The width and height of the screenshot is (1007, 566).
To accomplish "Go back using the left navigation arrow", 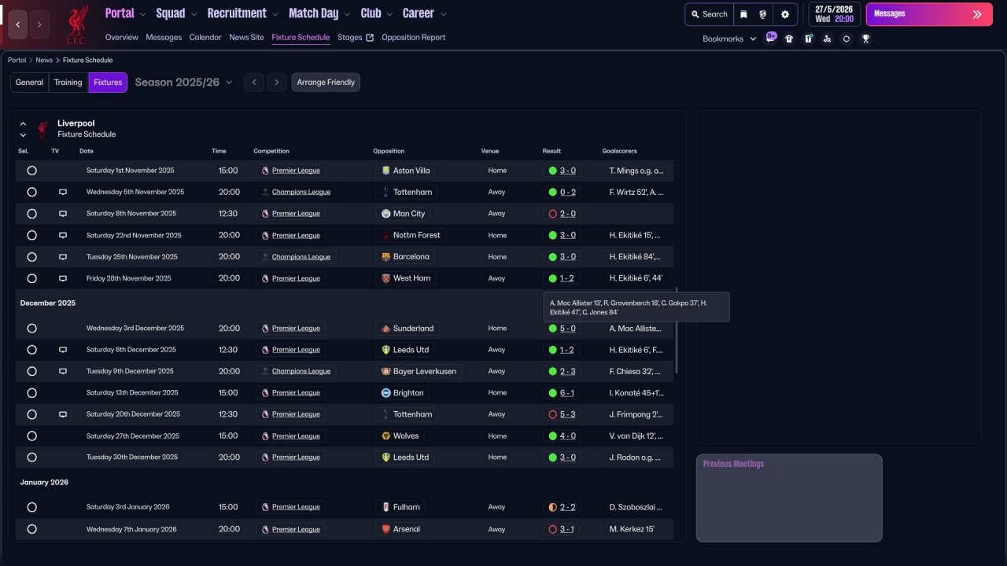I will (18, 24).
